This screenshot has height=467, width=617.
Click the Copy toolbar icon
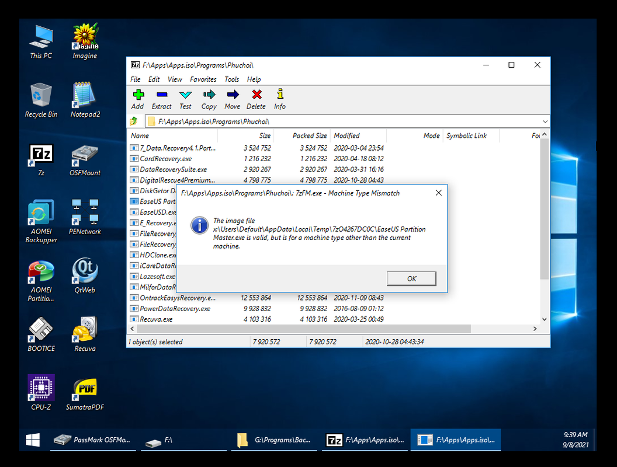[x=209, y=99]
